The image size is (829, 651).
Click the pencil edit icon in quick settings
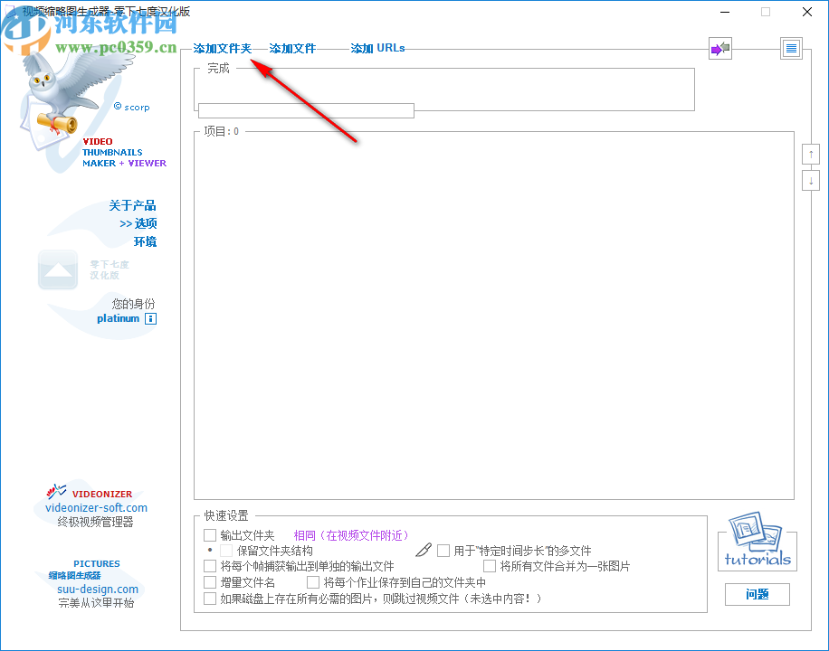pos(424,550)
